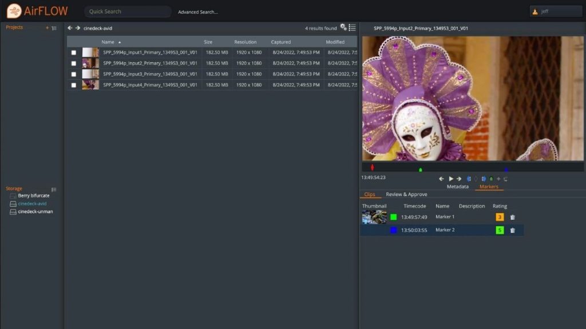Switch to list view using the list icon

click(x=353, y=28)
